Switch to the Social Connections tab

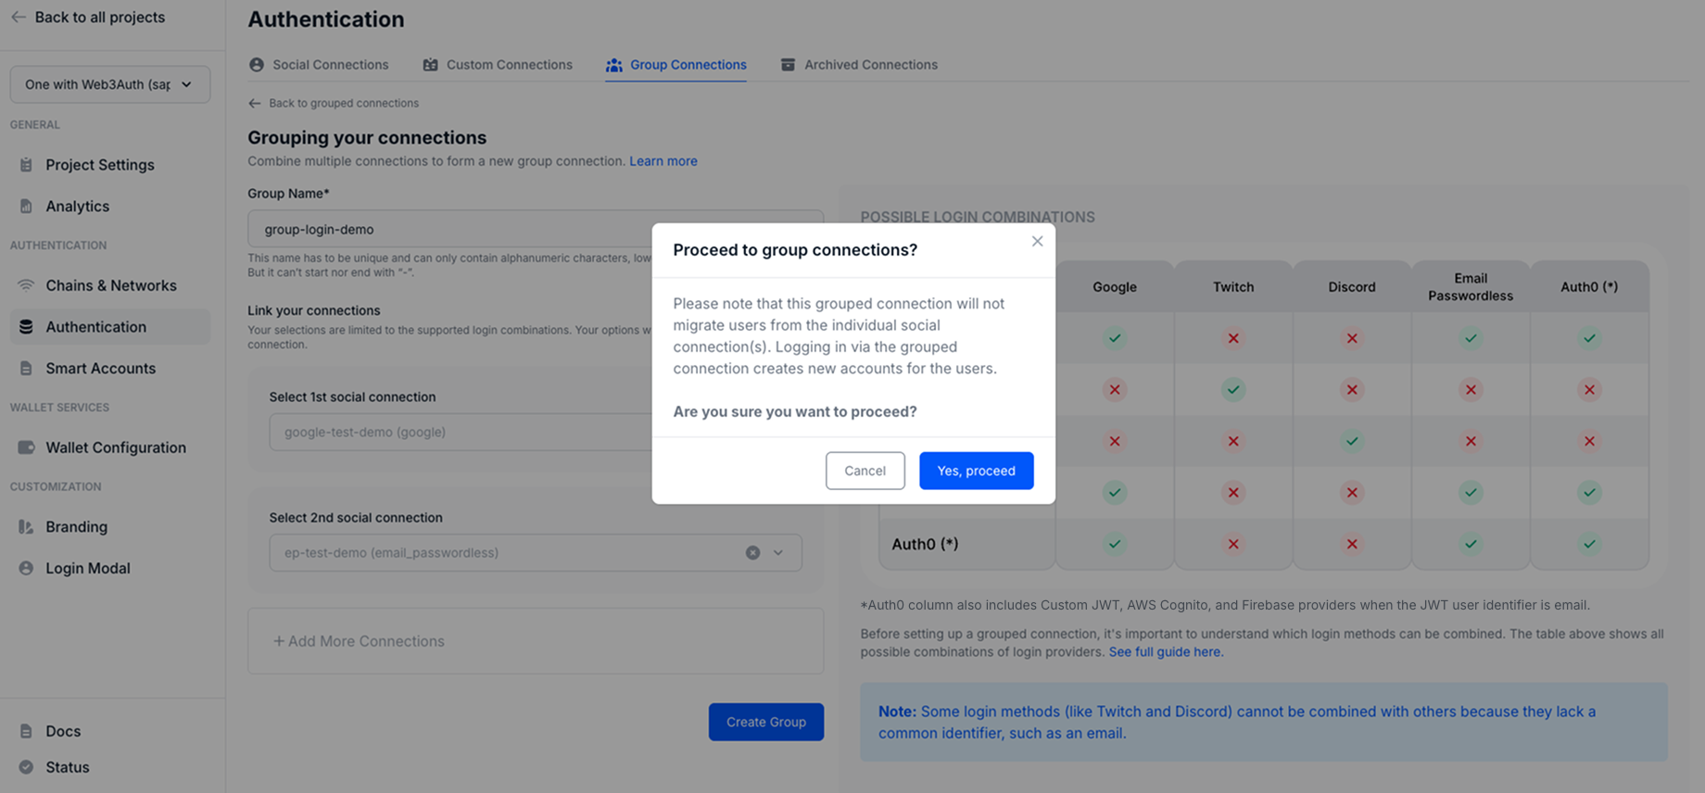[x=319, y=65]
